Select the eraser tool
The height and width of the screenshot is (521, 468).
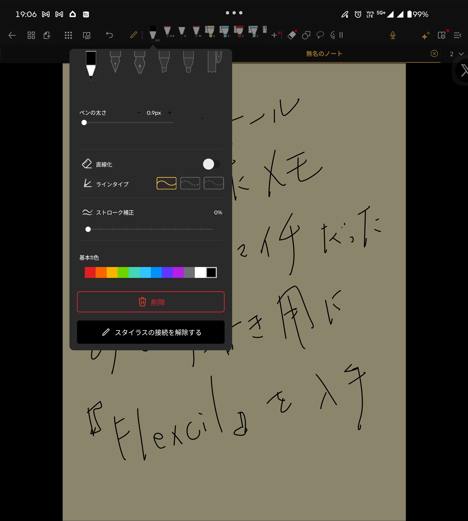coord(292,35)
